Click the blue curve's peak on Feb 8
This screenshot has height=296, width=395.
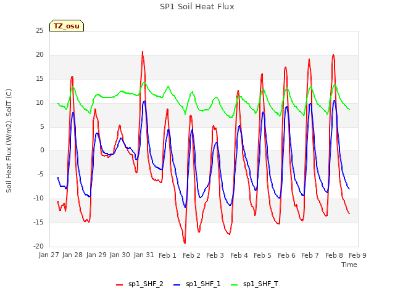point(335,101)
